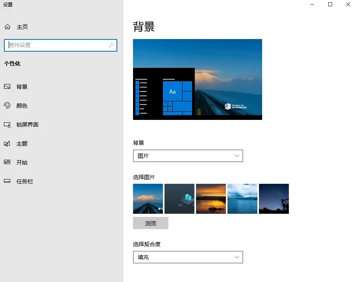This screenshot has width=353, height=282.
Task: Pick the orange sunset lake wallpaper
Action: (211, 199)
